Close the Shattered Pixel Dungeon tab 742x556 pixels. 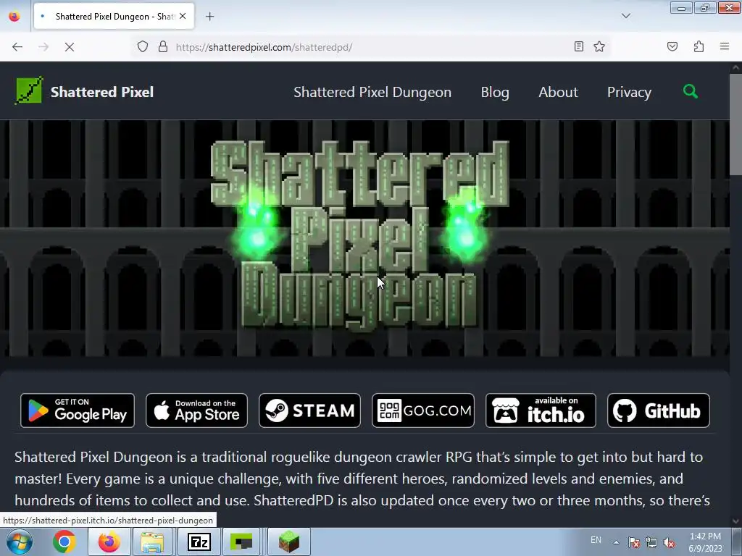(x=183, y=16)
